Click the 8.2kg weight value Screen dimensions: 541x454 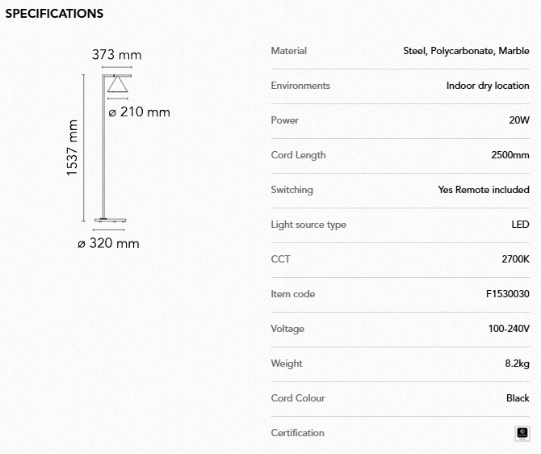[517, 364]
